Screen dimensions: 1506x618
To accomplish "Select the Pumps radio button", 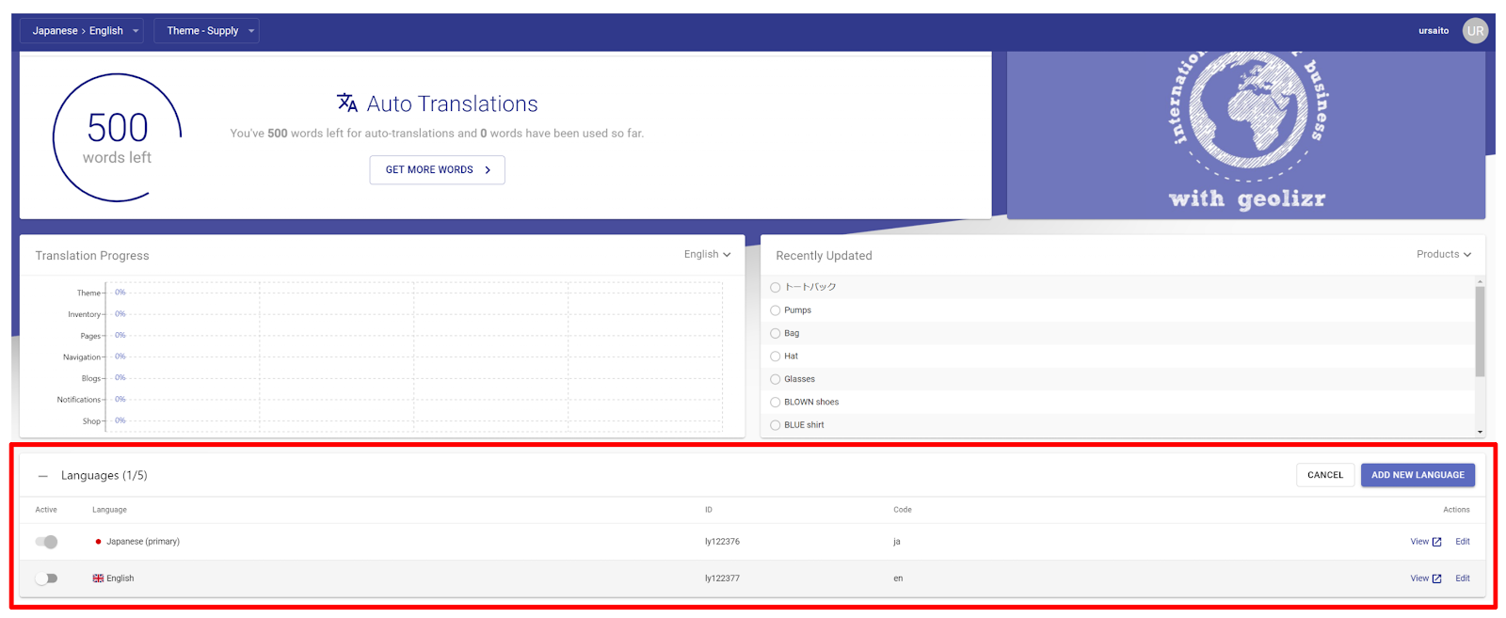I will click(776, 310).
